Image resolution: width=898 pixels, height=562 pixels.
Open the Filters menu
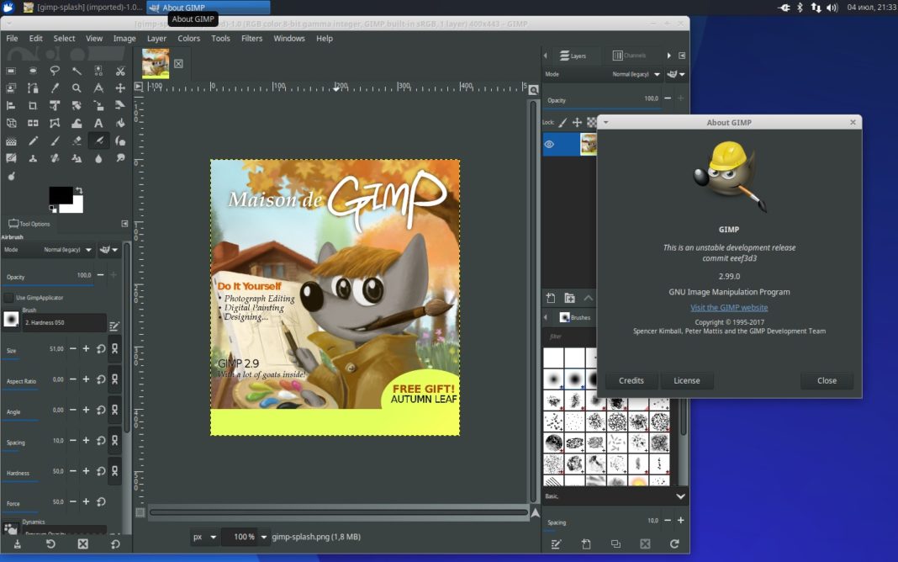[251, 38]
